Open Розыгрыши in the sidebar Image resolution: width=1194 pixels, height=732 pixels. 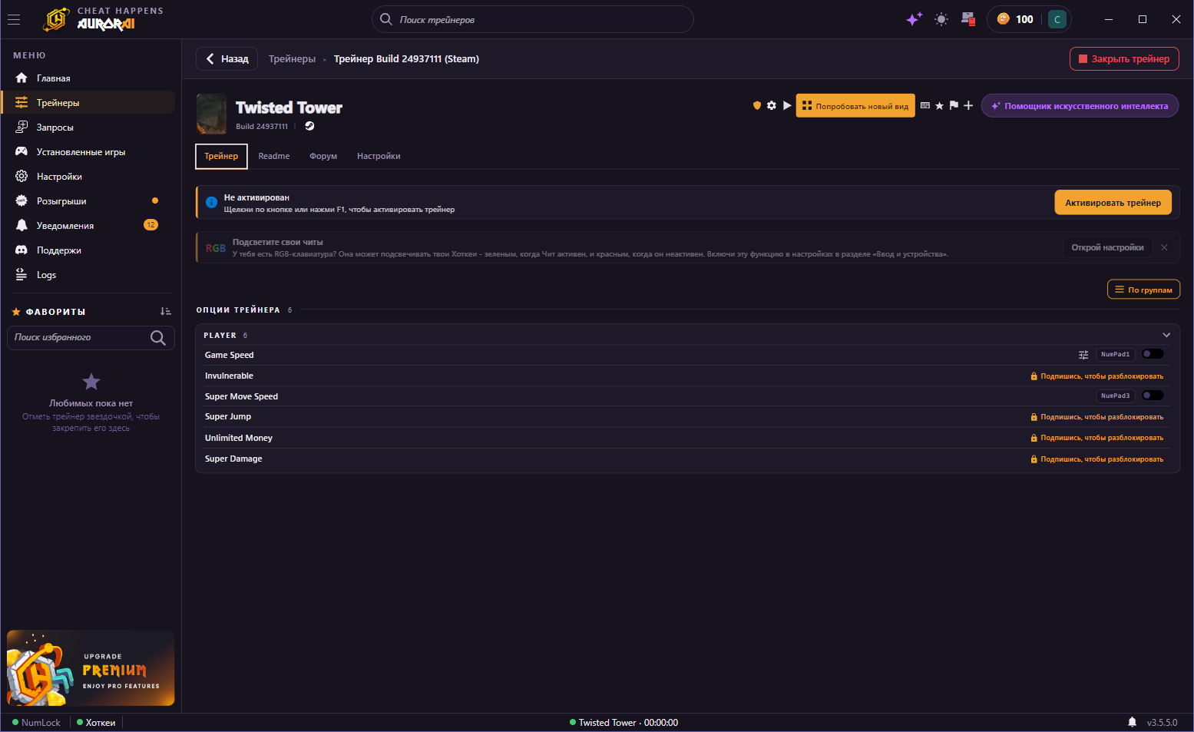(x=88, y=201)
